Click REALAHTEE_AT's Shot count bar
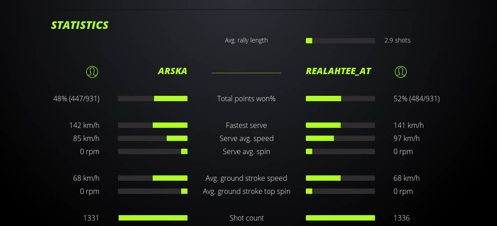The image size is (497, 226). [x=340, y=218]
